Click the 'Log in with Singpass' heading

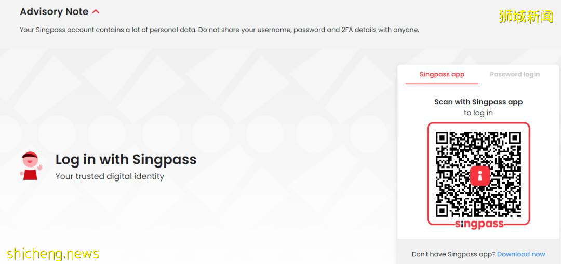click(x=126, y=159)
